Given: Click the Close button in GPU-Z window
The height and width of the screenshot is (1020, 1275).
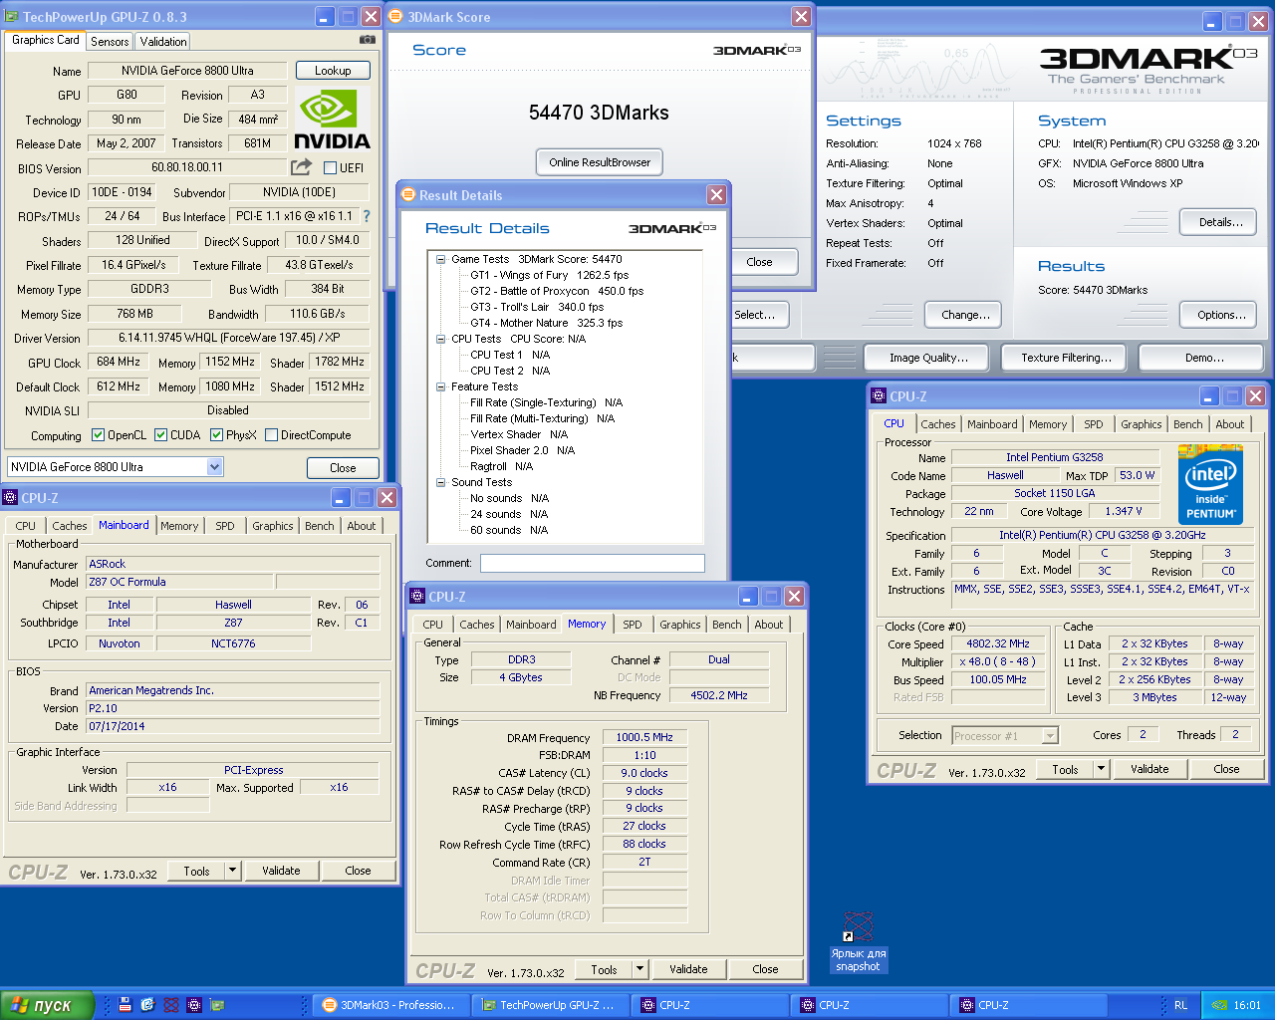Looking at the screenshot, I should coord(343,468).
